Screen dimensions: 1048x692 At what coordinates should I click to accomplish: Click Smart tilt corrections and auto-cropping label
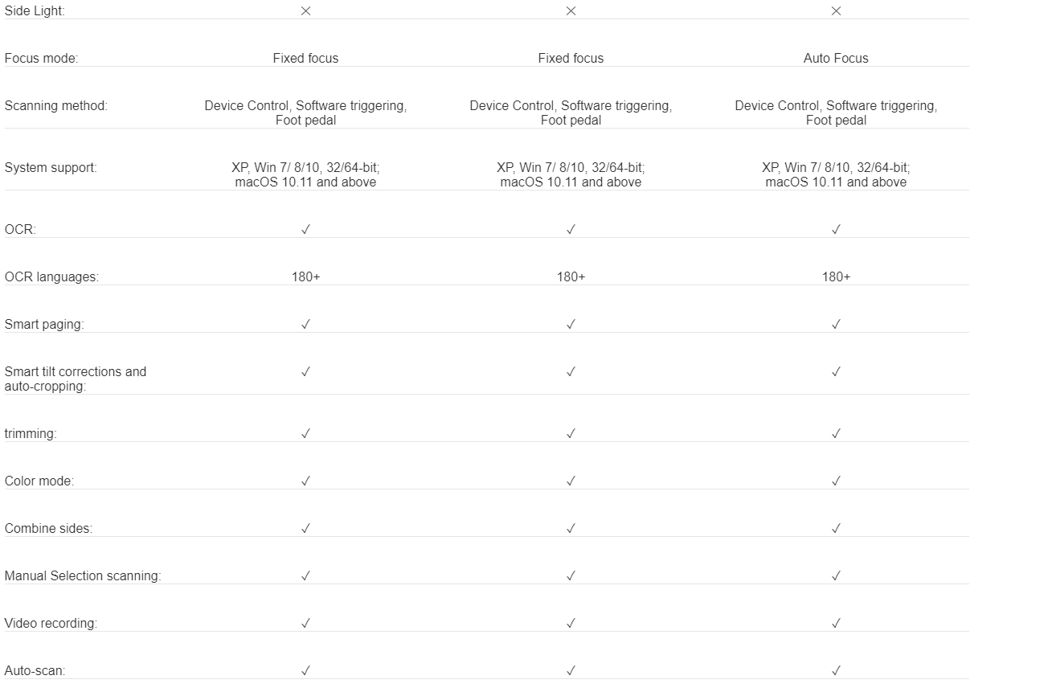pos(76,379)
